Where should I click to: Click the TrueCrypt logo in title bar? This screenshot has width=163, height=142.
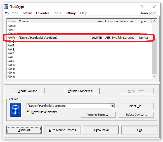click(6, 7)
